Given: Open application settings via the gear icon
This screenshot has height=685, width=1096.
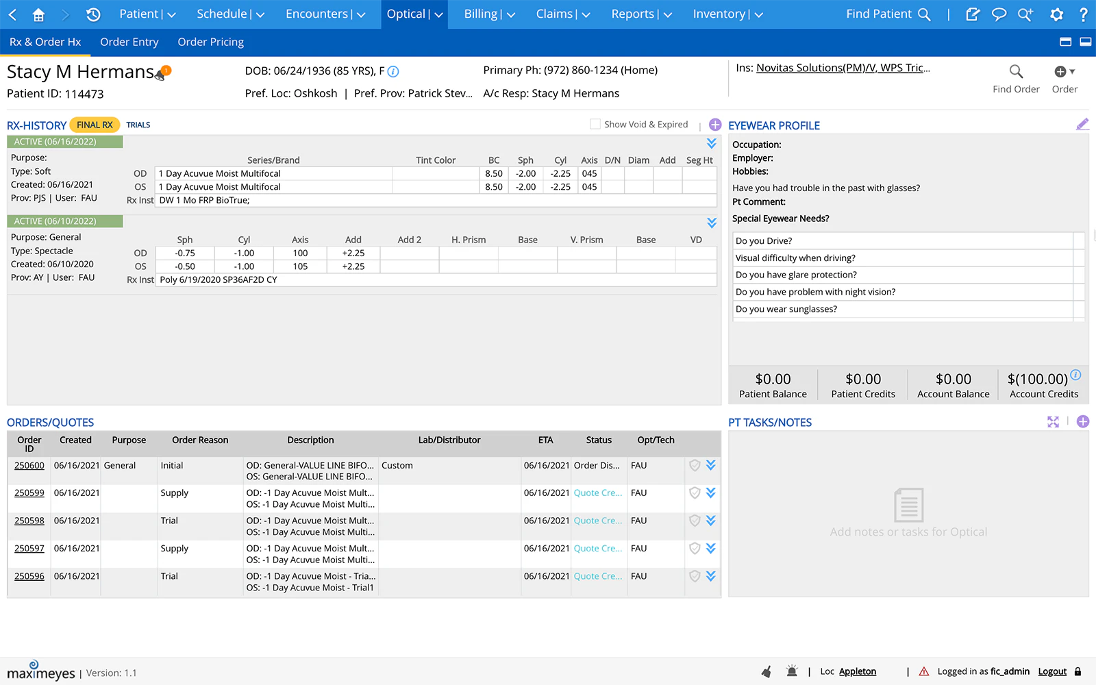Looking at the screenshot, I should (x=1056, y=14).
